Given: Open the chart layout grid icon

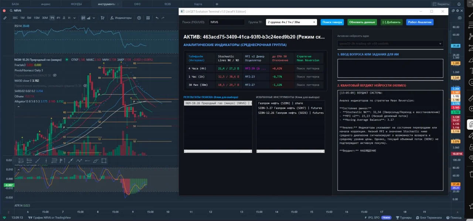Looking at the screenshot, I should (x=148, y=18).
